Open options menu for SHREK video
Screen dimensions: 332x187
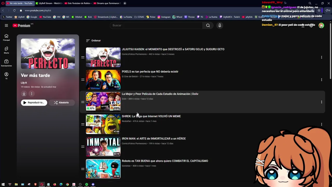pyautogui.click(x=322, y=124)
